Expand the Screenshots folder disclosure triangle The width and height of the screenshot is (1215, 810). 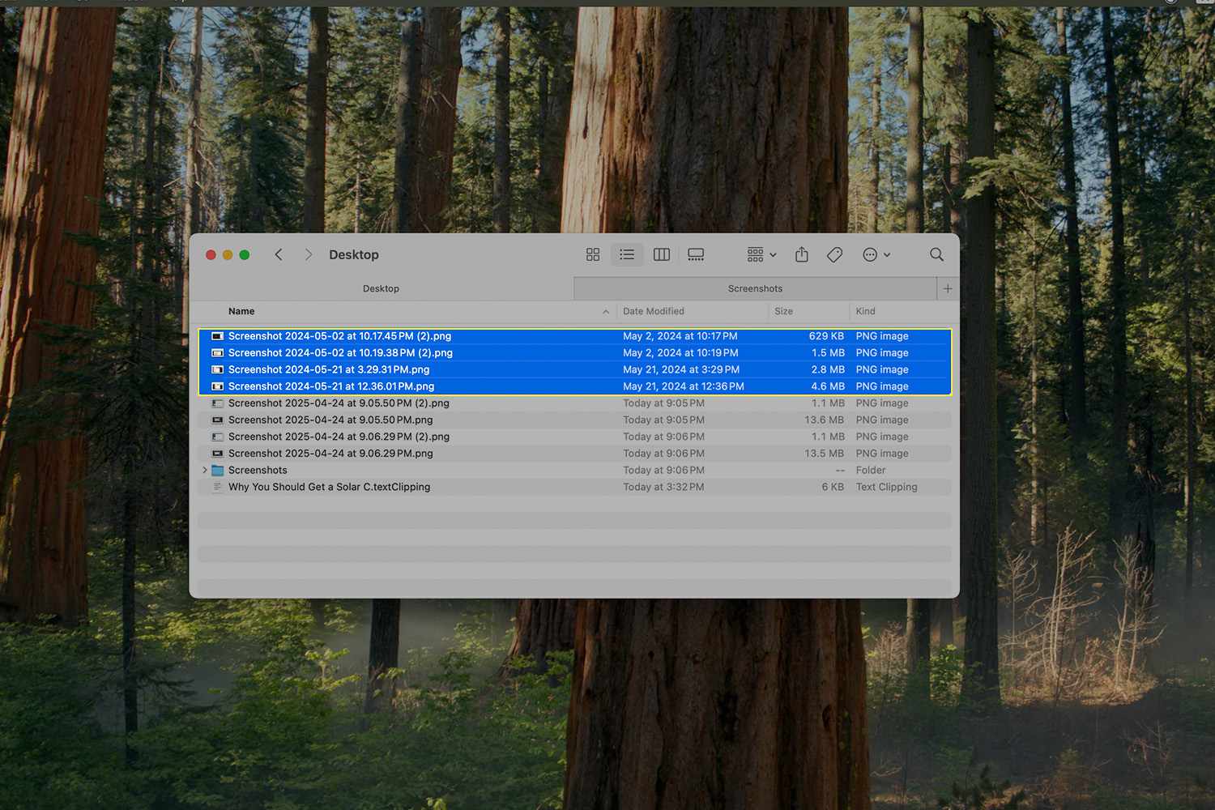click(x=204, y=471)
